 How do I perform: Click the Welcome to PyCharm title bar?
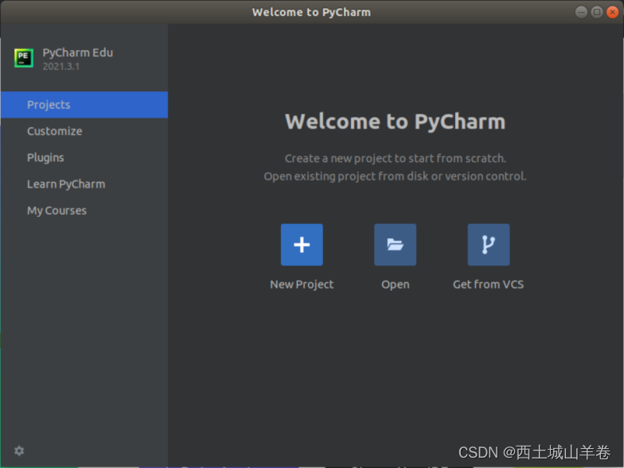pyautogui.click(x=311, y=13)
